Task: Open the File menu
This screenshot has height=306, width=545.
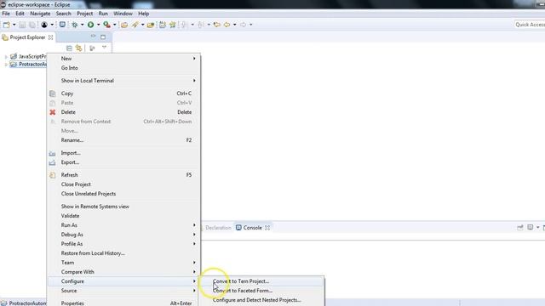Action: point(6,14)
